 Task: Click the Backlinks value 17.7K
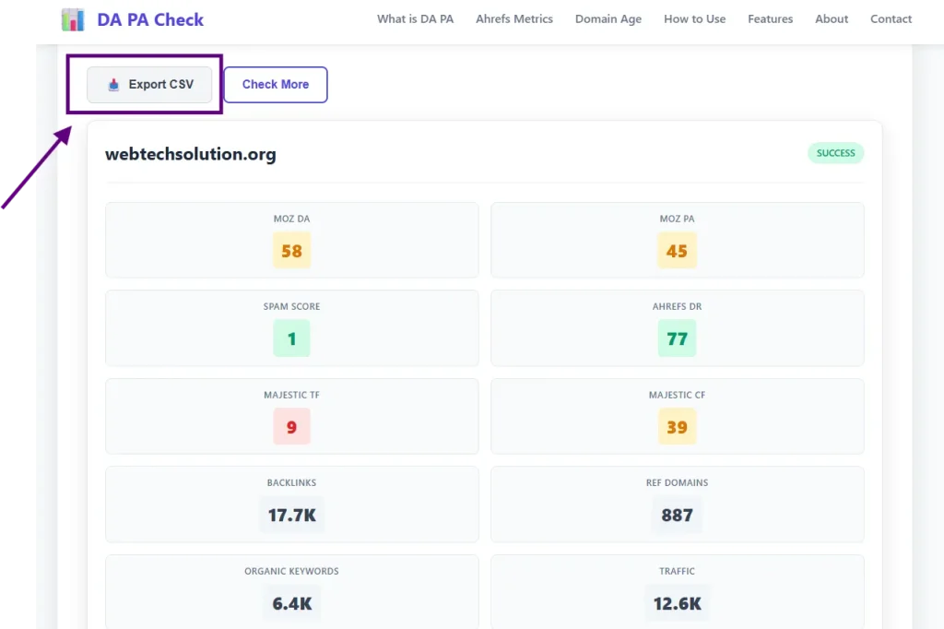292,516
